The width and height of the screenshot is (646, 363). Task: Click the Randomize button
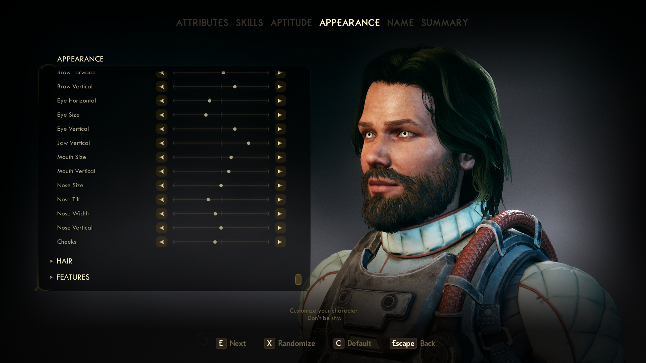pos(290,344)
